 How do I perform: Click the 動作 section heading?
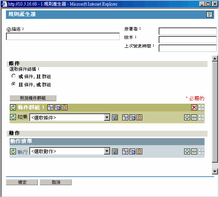pyautogui.click(x=14, y=133)
